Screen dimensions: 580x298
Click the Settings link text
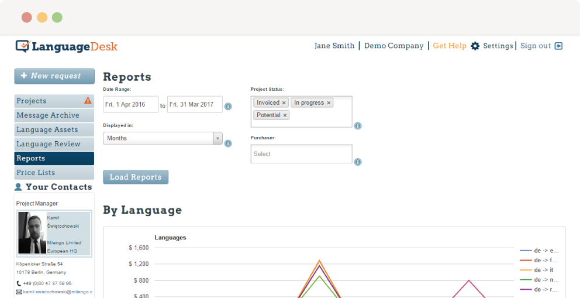tap(498, 46)
